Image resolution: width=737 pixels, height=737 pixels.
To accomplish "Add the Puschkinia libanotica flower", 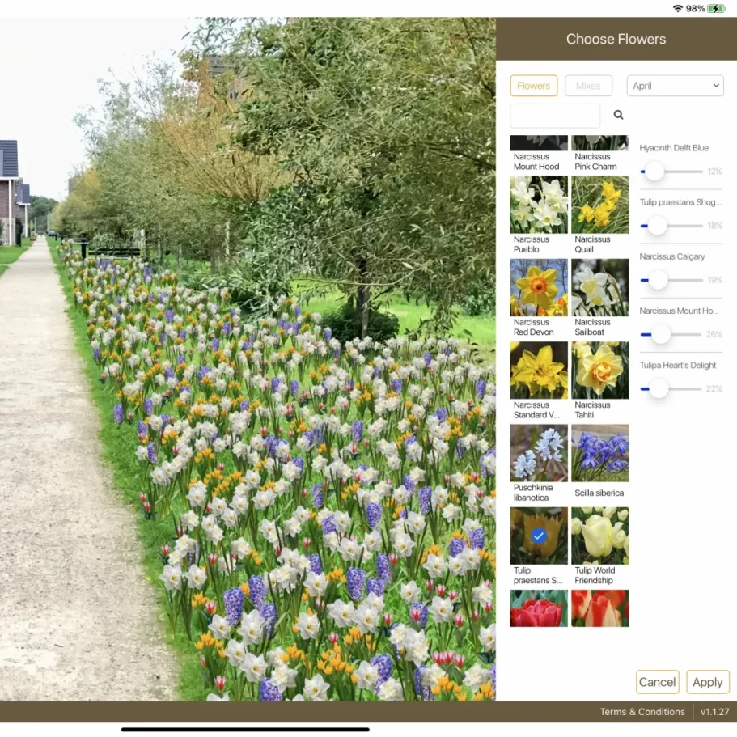I will pyautogui.click(x=539, y=454).
